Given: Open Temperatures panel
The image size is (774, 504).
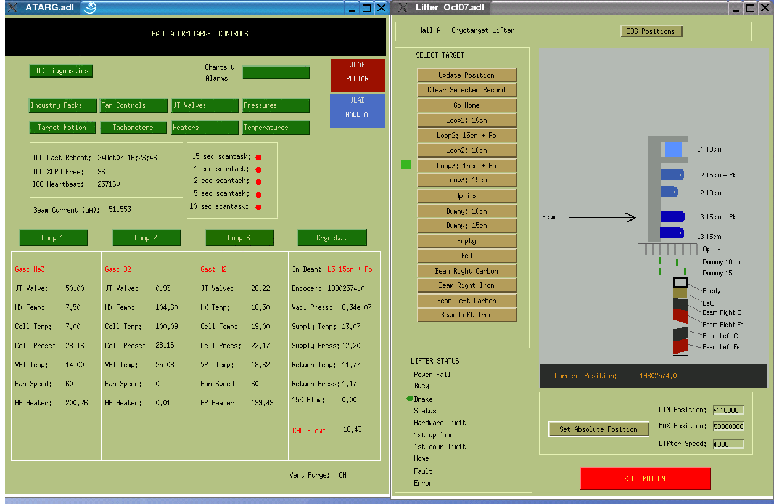Looking at the screenshot, I should click(x=276, y=128).
